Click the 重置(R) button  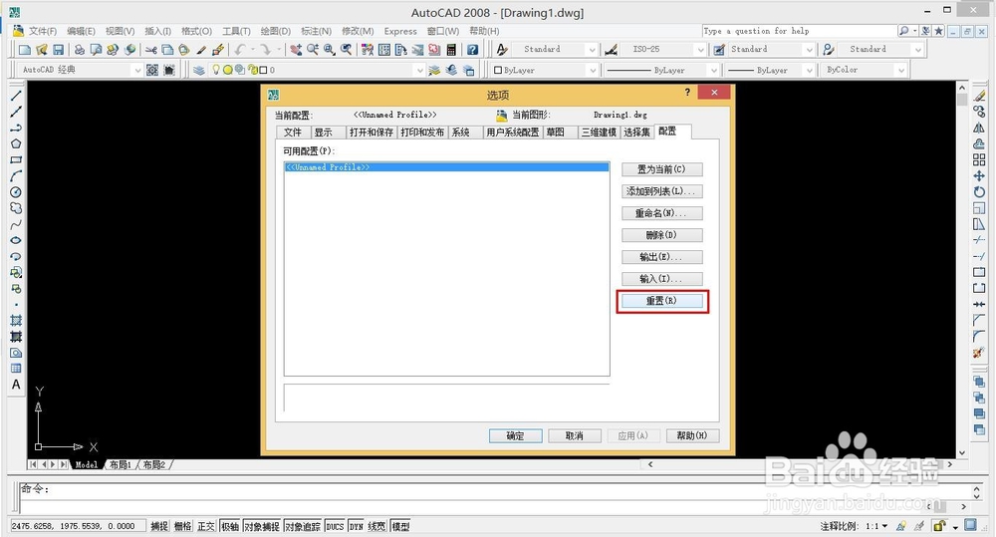tap(662, 301)
